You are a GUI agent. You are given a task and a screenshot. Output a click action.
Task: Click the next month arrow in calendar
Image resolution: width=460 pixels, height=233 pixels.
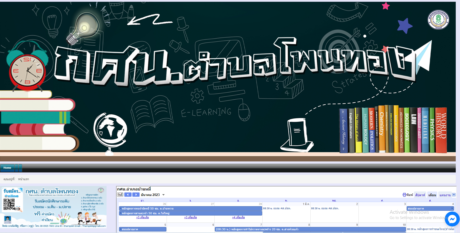(136, 195)
